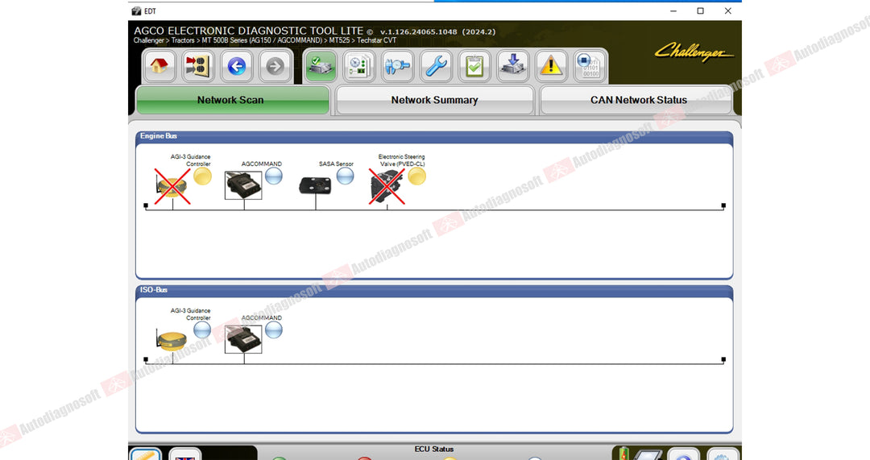
Task: Maximize the EDT window
Action: click(x=700, y=11)
